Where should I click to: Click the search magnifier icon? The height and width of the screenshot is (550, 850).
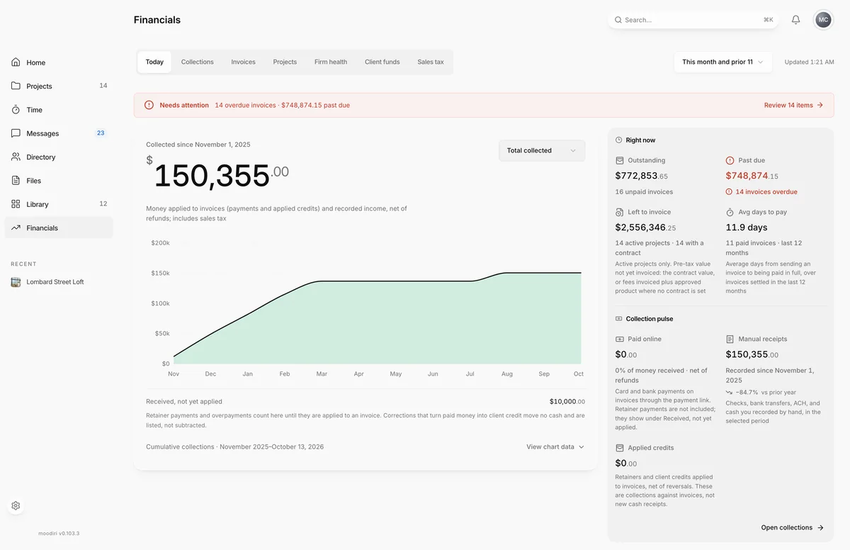click(618, 20)
